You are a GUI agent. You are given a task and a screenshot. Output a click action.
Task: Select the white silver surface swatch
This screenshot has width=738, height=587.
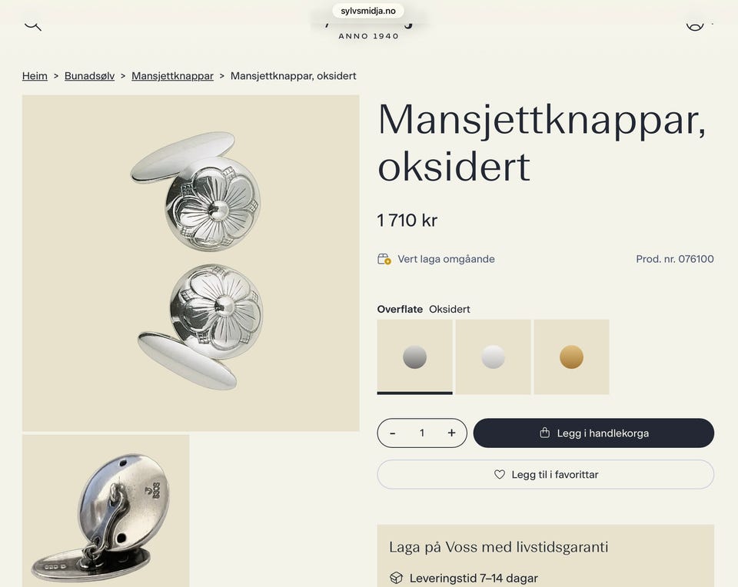(x=494, y=357)
